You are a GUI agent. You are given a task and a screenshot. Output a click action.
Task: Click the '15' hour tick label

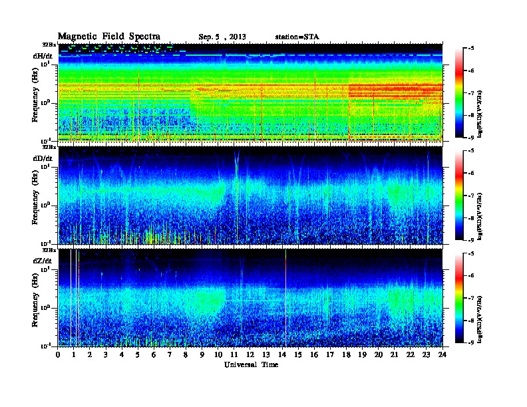tap(298, 354)
